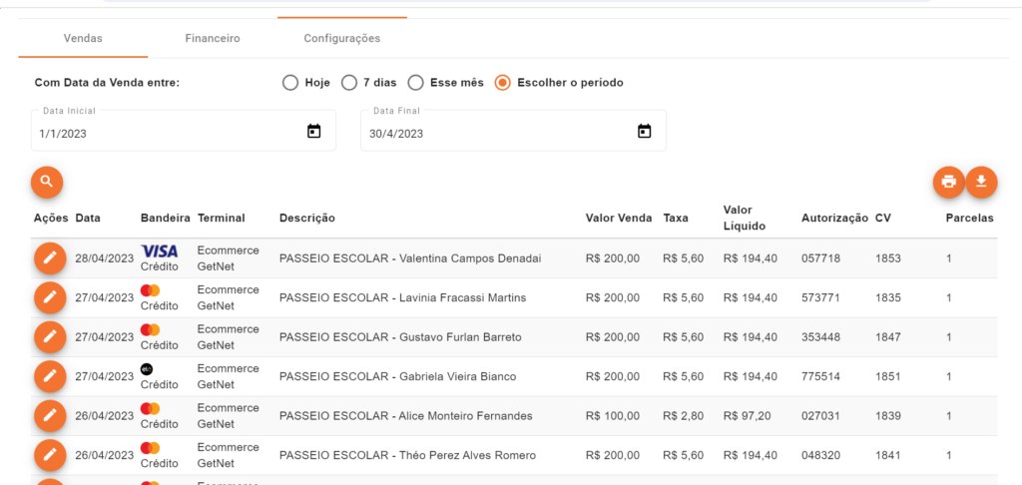Edit the Gustavo Furlan Barreto sale
The height and width of the screenshot is (485, 1022).
pos(49,337)
